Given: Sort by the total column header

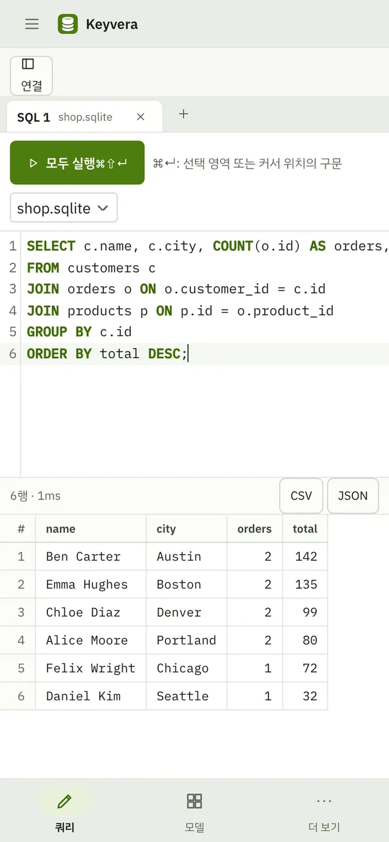Looking at the screenshot, I should pos(305,528).
